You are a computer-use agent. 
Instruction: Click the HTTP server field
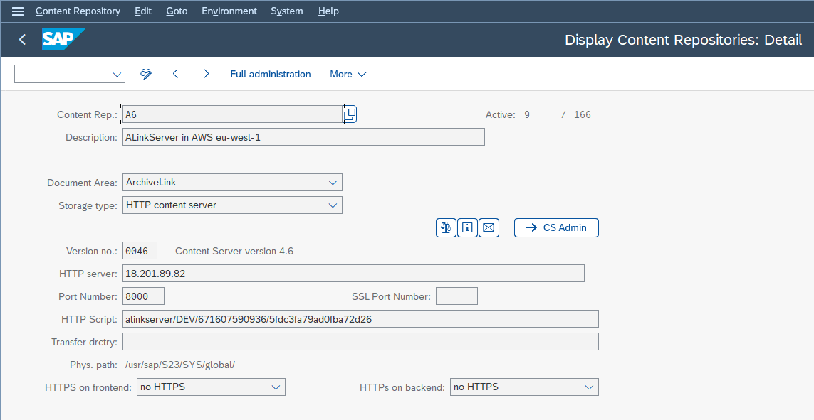coord(353,274)
